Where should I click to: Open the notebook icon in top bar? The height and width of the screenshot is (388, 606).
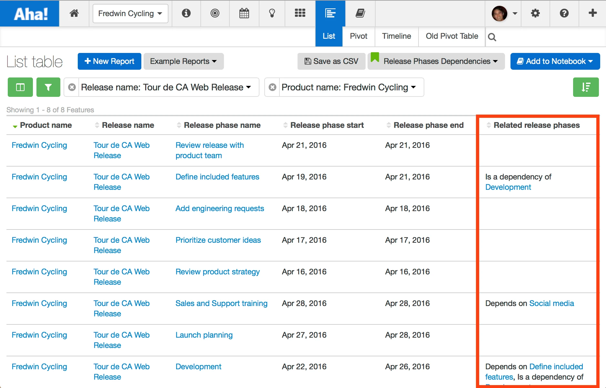click(360, 13)
